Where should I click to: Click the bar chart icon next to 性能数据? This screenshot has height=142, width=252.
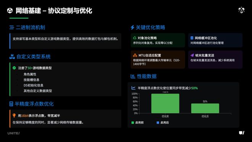coord(133,76)
